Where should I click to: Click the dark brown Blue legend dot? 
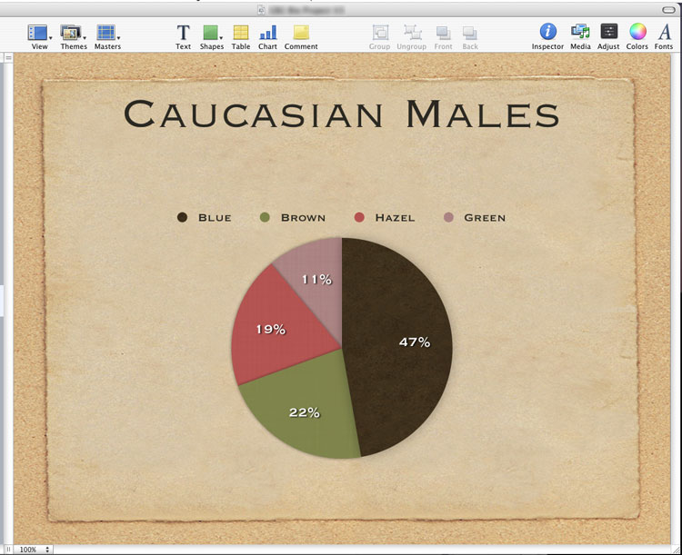[182, 217]
